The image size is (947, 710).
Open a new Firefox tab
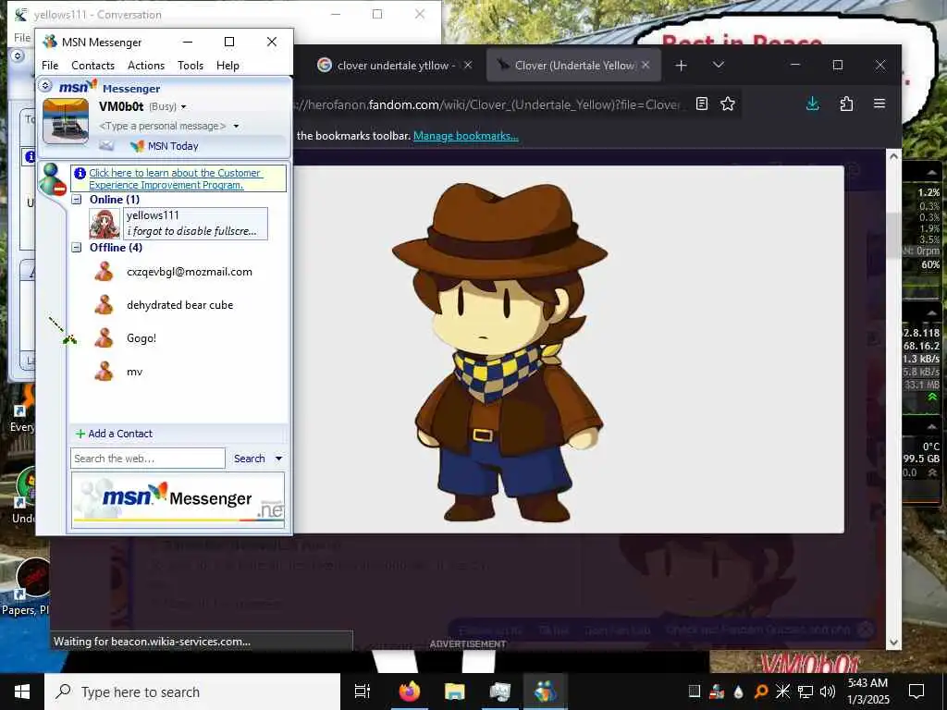(x=681, y=66)
